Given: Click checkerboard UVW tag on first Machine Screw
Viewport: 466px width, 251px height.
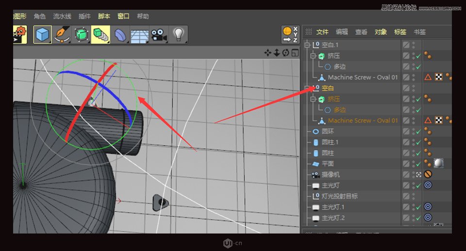Looking at the screenshot, I should pos(438,77).
